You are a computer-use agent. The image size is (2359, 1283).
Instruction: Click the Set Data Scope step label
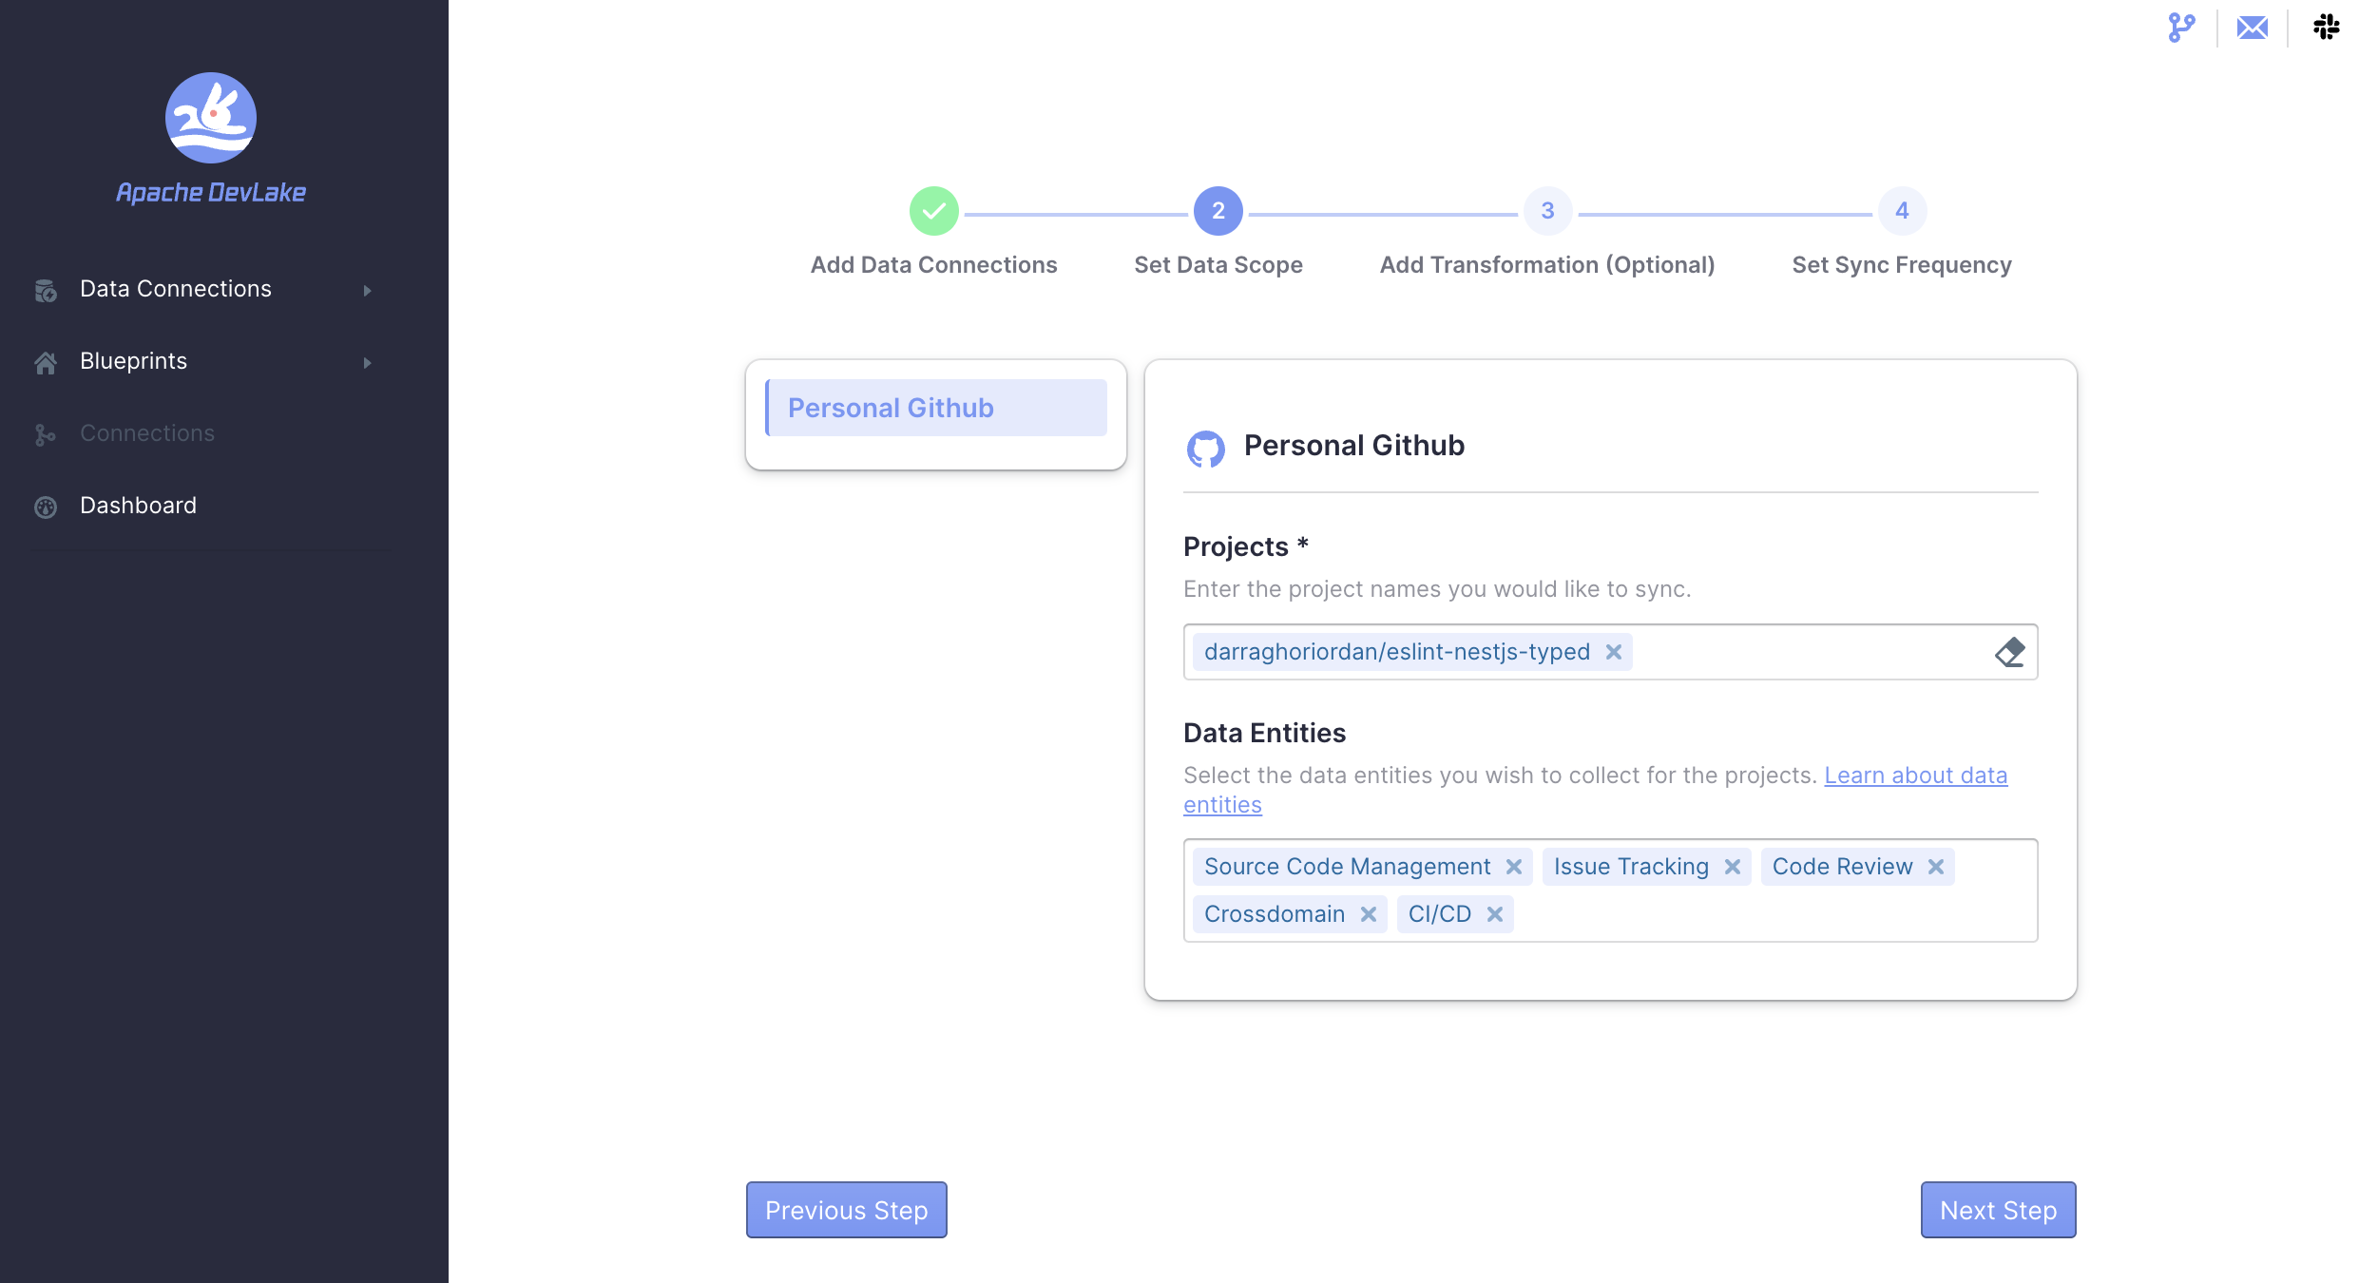coord(1218,265)
